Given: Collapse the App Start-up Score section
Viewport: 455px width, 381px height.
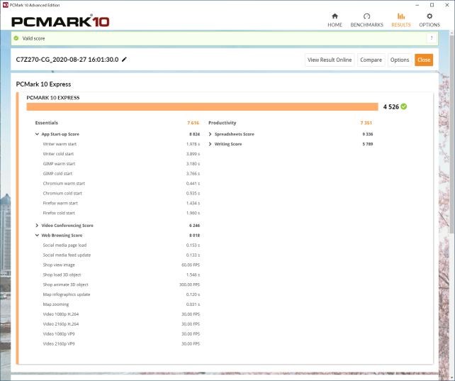Looking at the screenshot, I should 37,134.
